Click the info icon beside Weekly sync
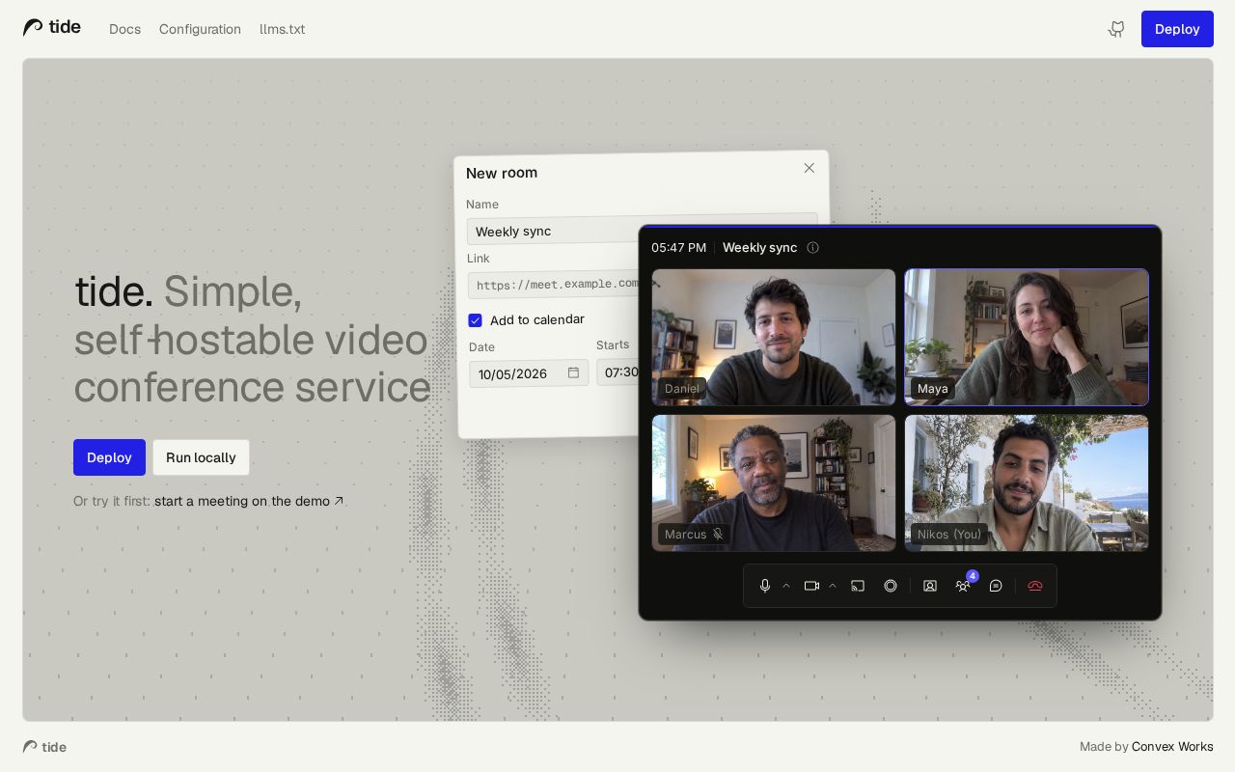 [812, 248]
